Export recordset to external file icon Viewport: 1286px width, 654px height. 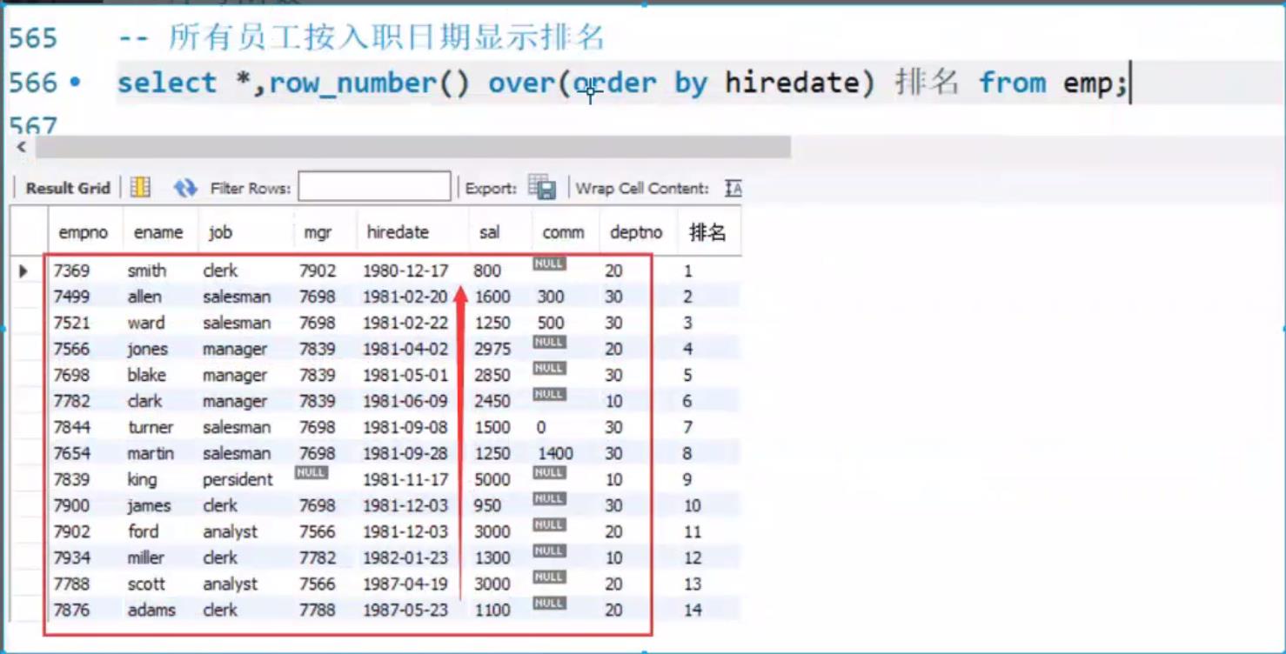(541, 187)
